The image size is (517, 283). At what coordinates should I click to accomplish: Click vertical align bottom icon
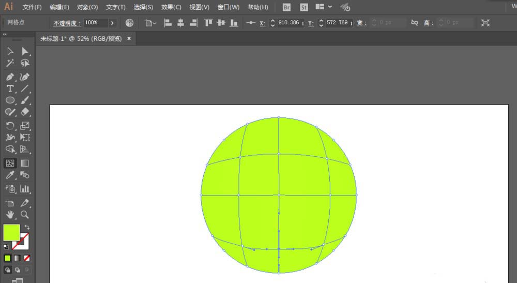pos(234,23)
